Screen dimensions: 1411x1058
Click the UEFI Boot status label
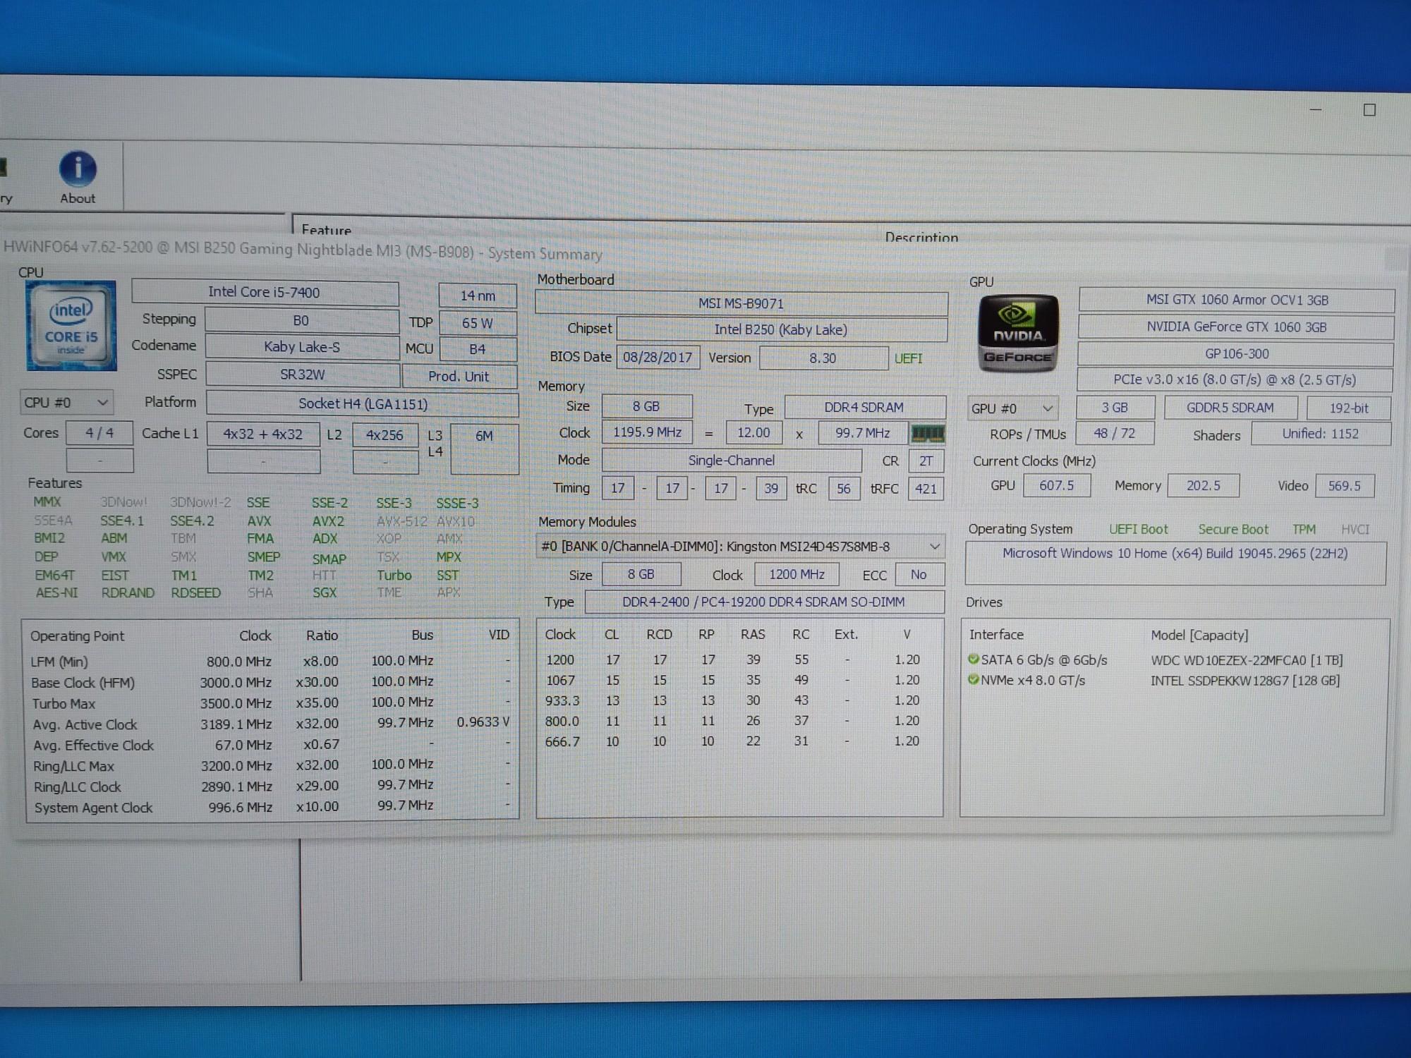pos(1138,529)
